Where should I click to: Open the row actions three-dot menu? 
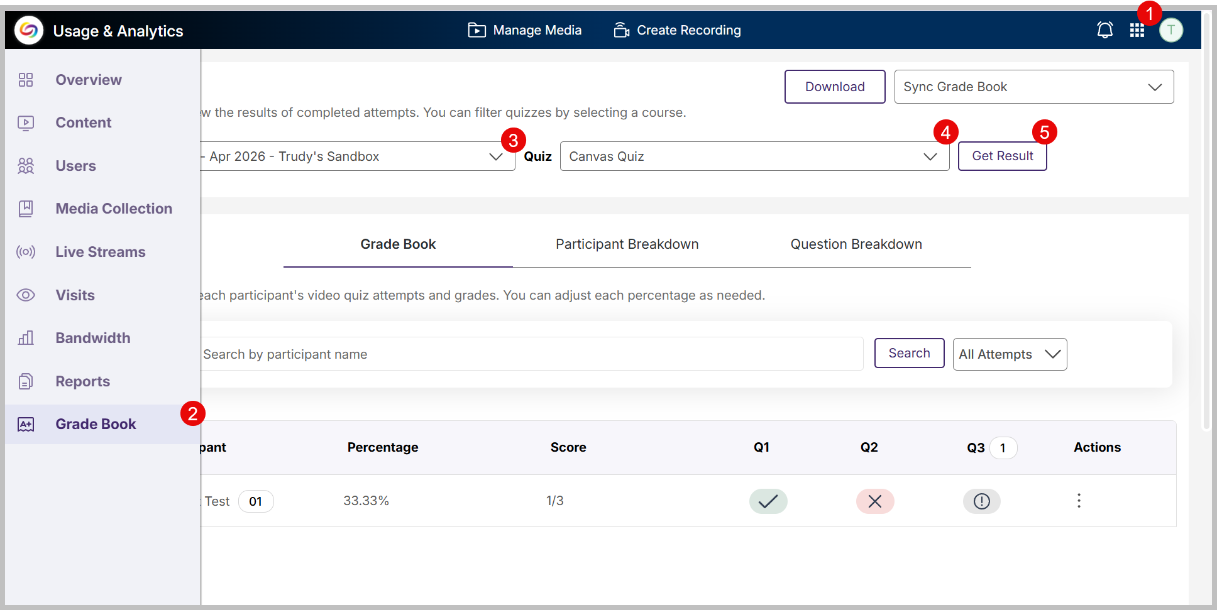click(1079, 501)
